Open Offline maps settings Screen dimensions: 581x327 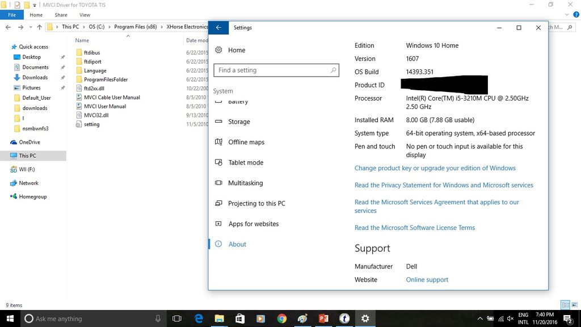tap(246, 142)
